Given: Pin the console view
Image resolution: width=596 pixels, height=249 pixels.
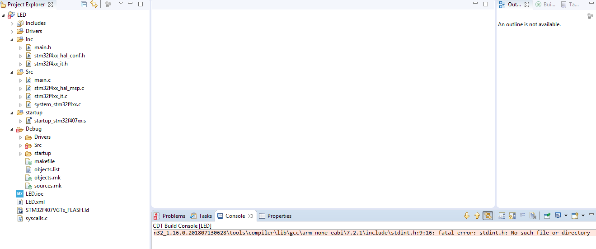Looking at the screenshot, I should tap(547, 216).
